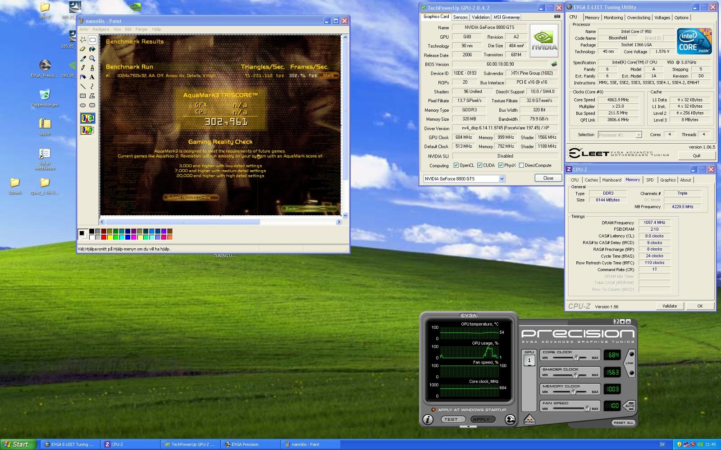Choose the transparent selection option in Paint
Viewport: 721px width, 450px height.
[x=87, y=130]
